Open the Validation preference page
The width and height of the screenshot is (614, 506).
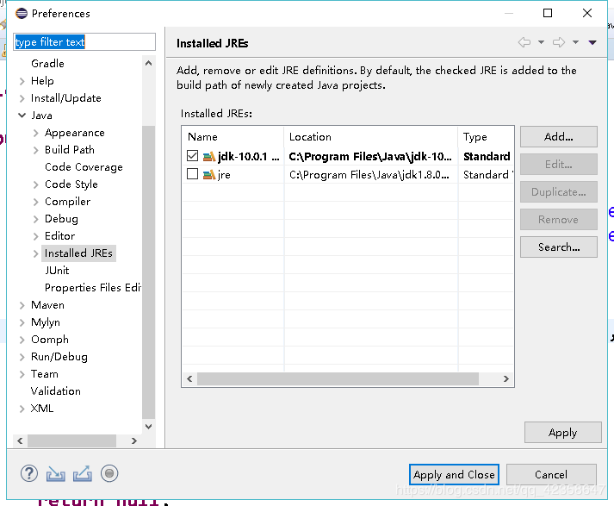coord(56,391)
